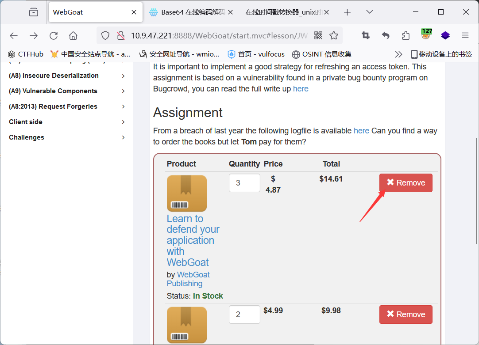Open OSINT 信息收集 bookmark
479x345 pixels.
pos(322,54)
